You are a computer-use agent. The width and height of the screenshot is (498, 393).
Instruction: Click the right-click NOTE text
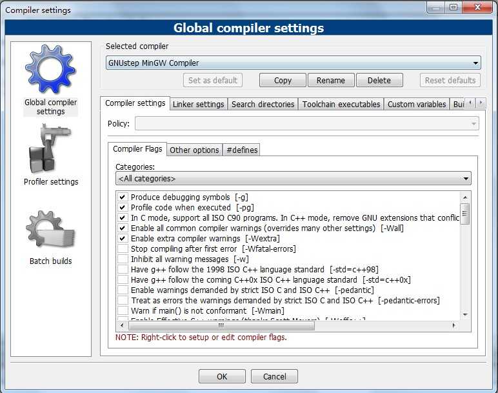click(201, 338)
